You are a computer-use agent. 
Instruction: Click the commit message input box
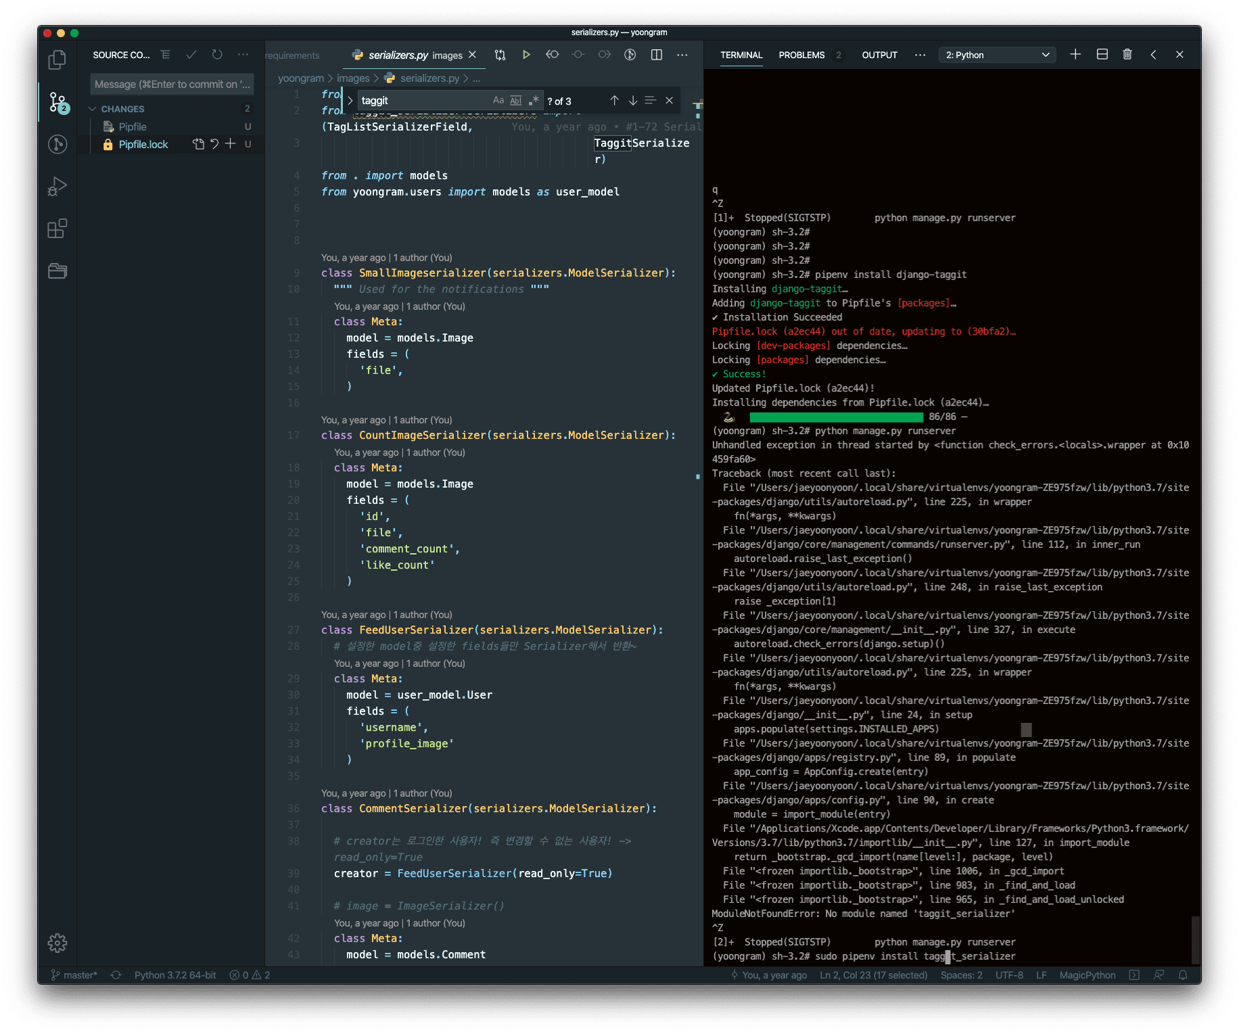tap(172, 85)
